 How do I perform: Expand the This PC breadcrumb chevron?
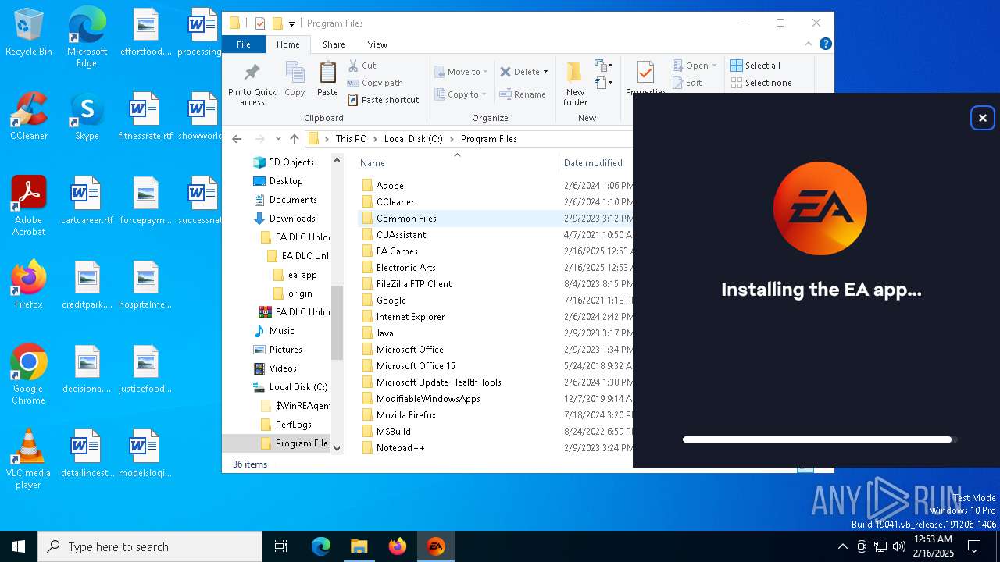tap(375, 139)
